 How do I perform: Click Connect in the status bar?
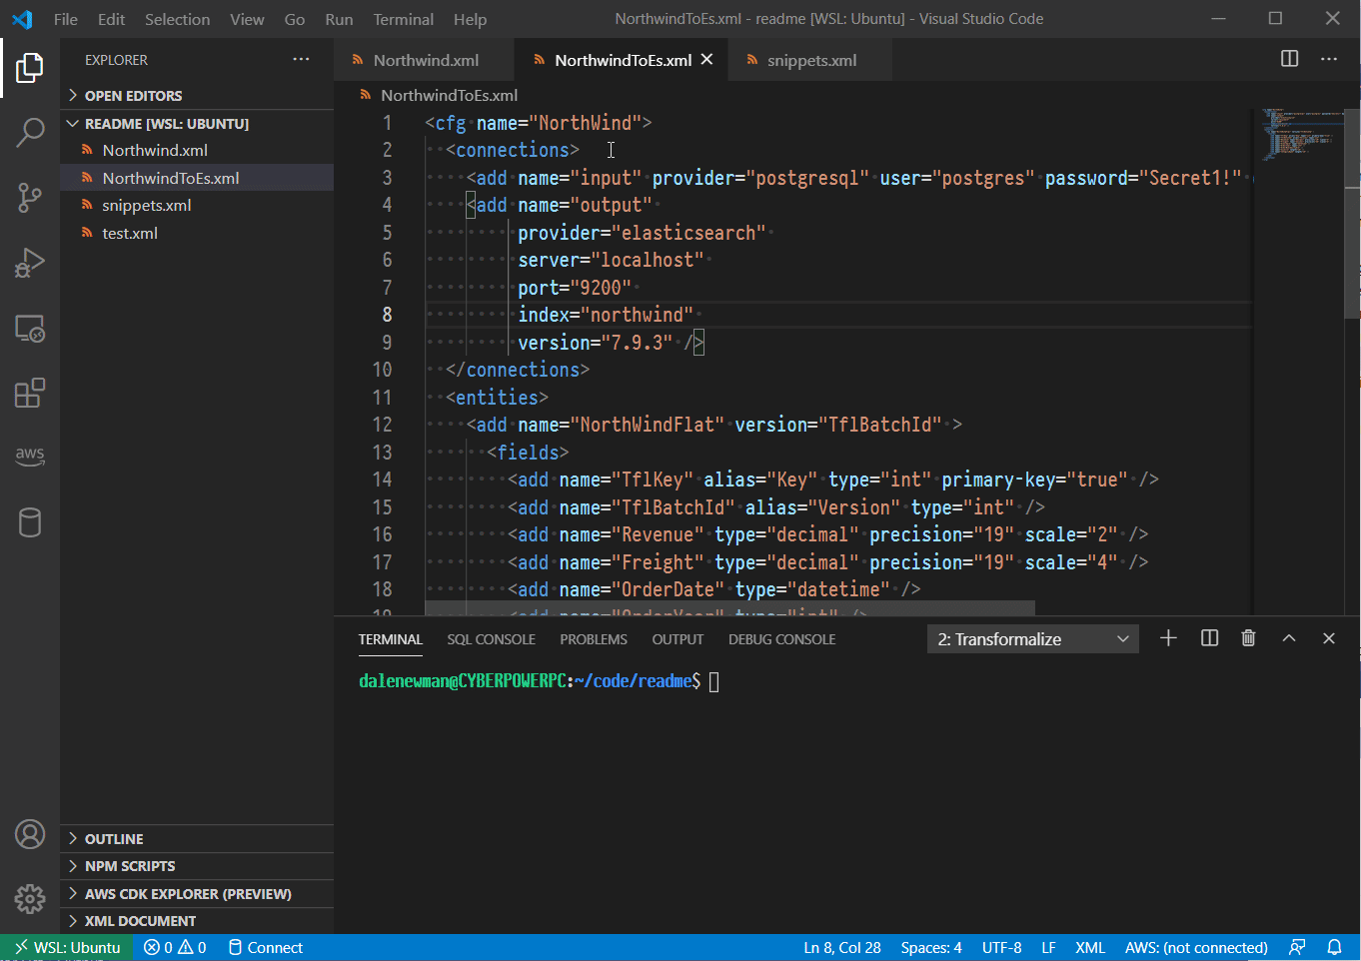(x=265, y=947)
